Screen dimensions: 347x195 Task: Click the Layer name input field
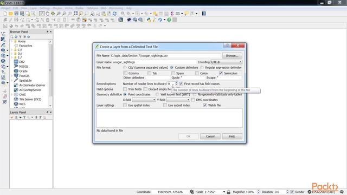pyautogui.click(x=154, y=62)
